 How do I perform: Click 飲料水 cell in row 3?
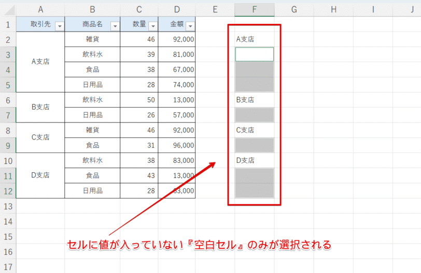point(92,54)
